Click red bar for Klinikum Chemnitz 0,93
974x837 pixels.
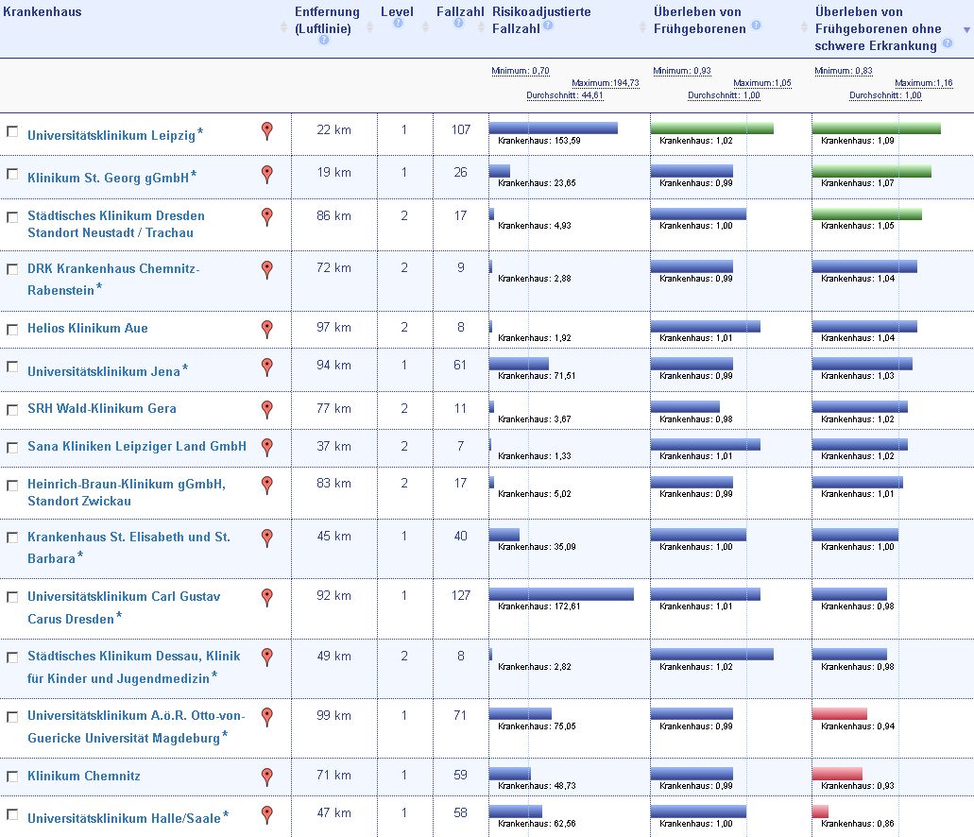tap(837, 774)
